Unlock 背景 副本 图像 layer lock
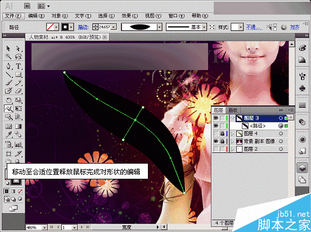311x232 pixels. pyautogui.click(x=222, y=141)
